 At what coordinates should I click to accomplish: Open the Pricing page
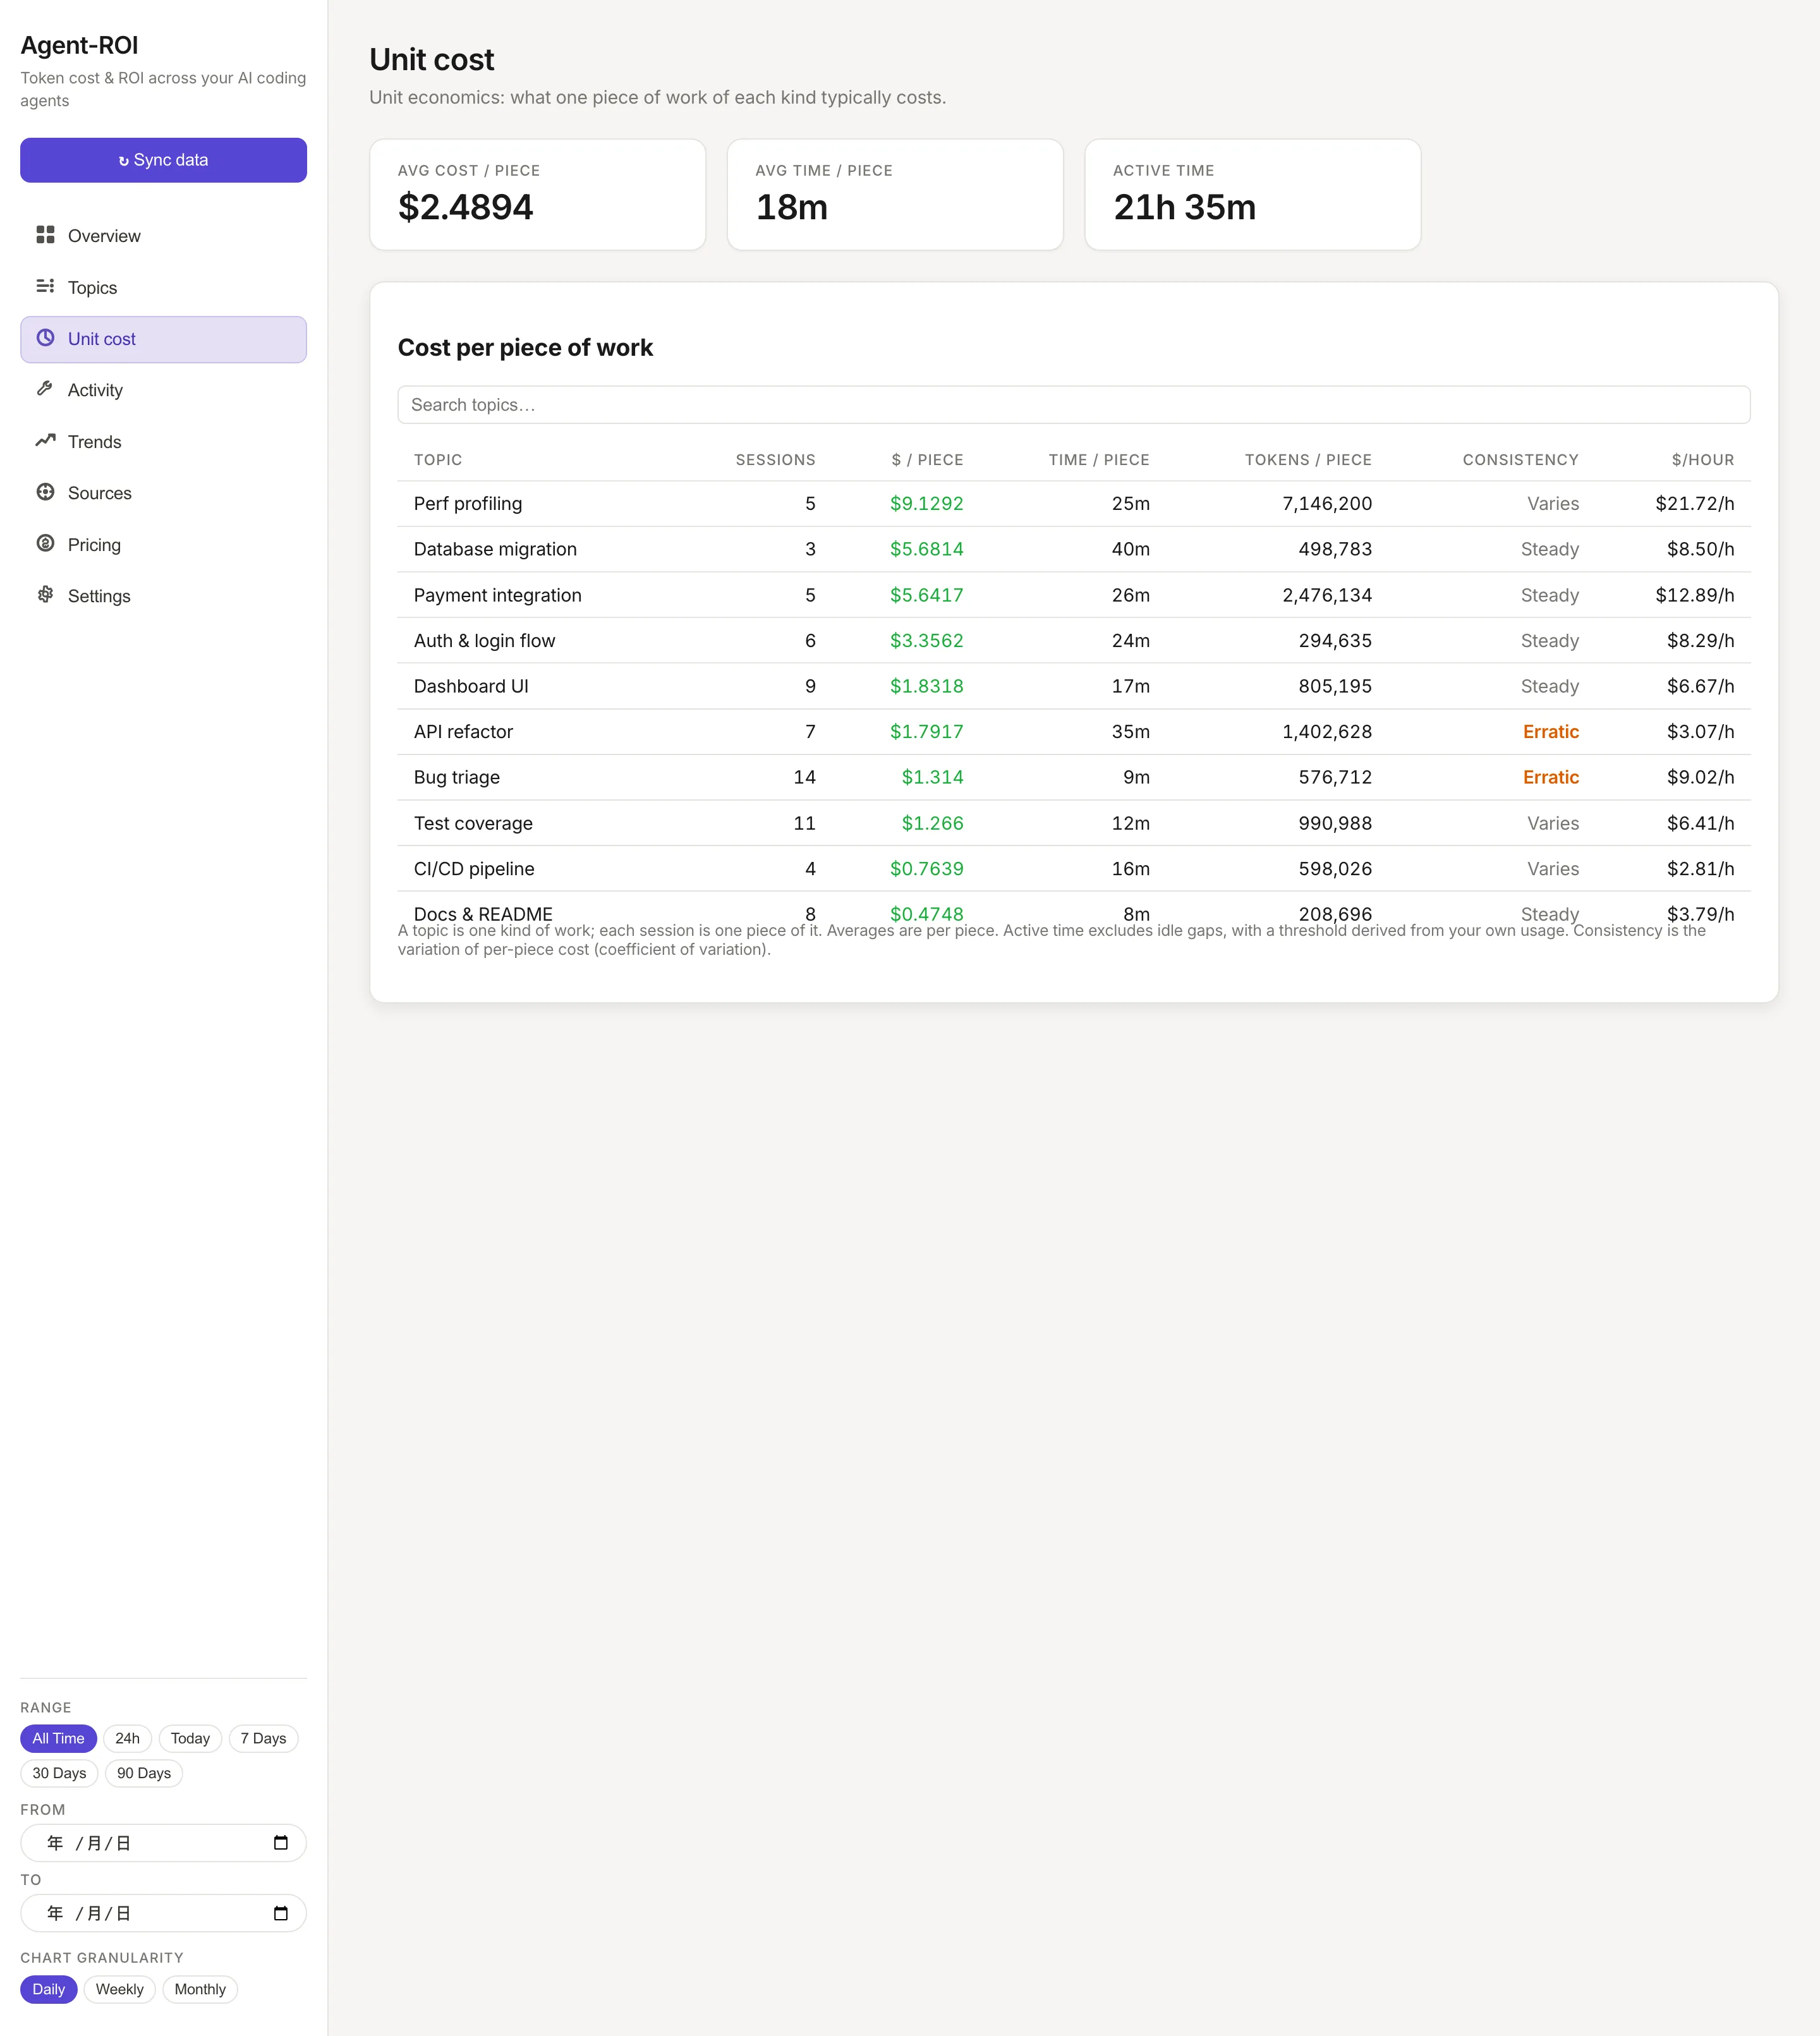click(x=163, y=545)
